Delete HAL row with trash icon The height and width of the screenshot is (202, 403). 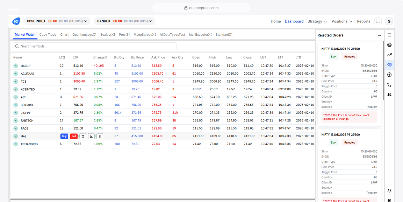tap(83, 137)
